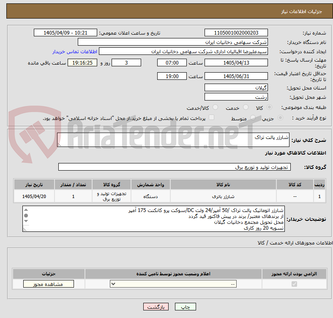Select the کالا radio button

tap(269, 107)
